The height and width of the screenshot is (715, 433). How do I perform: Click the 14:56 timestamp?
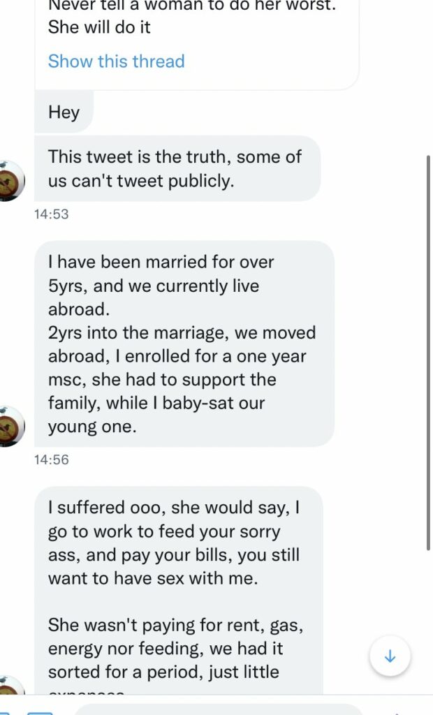point(51,460)
